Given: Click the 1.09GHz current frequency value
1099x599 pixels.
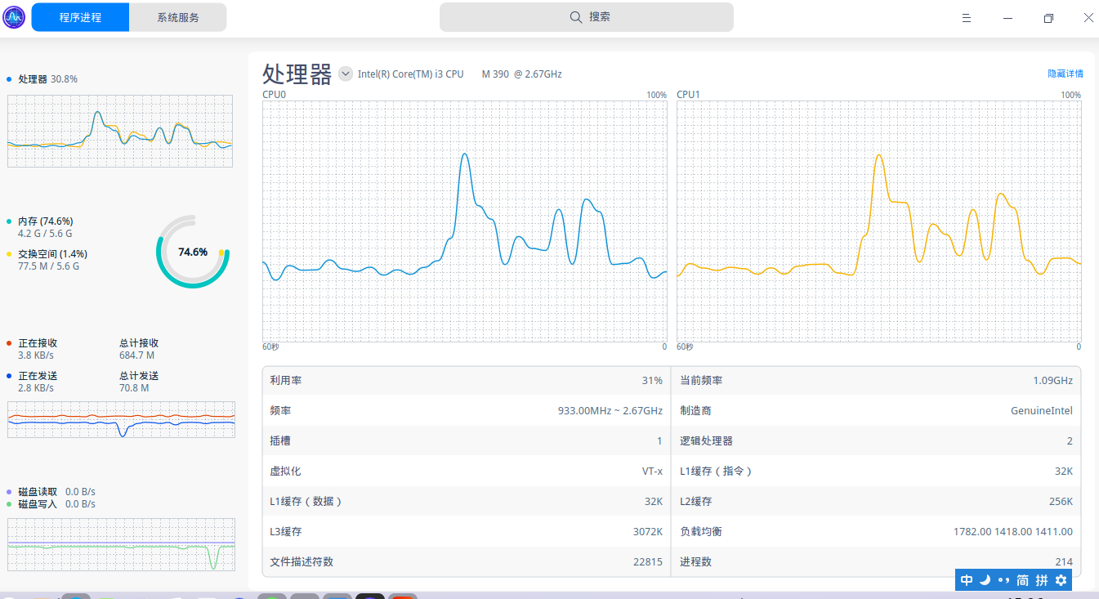Looking at the screenshot, I should click(1052, 381).
